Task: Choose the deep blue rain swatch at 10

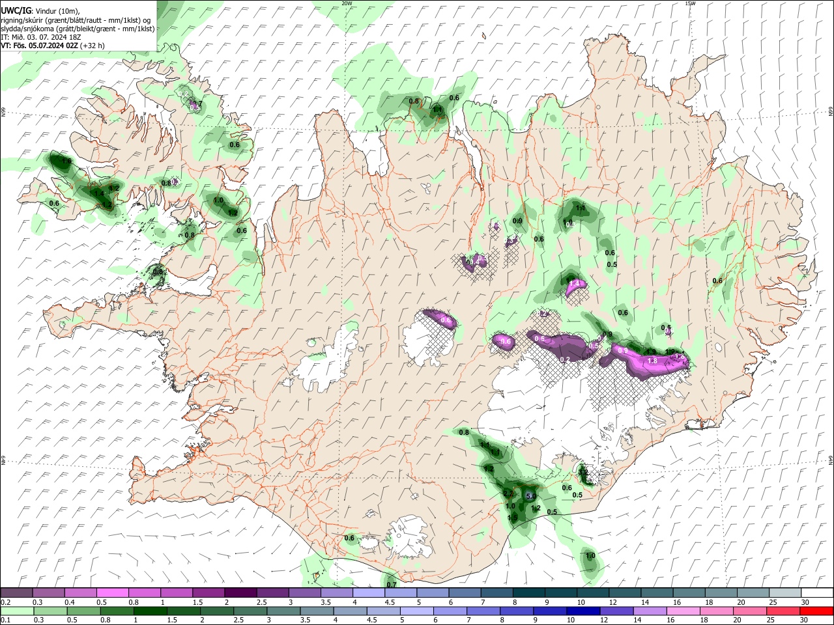Action: [x=582, y=611]
